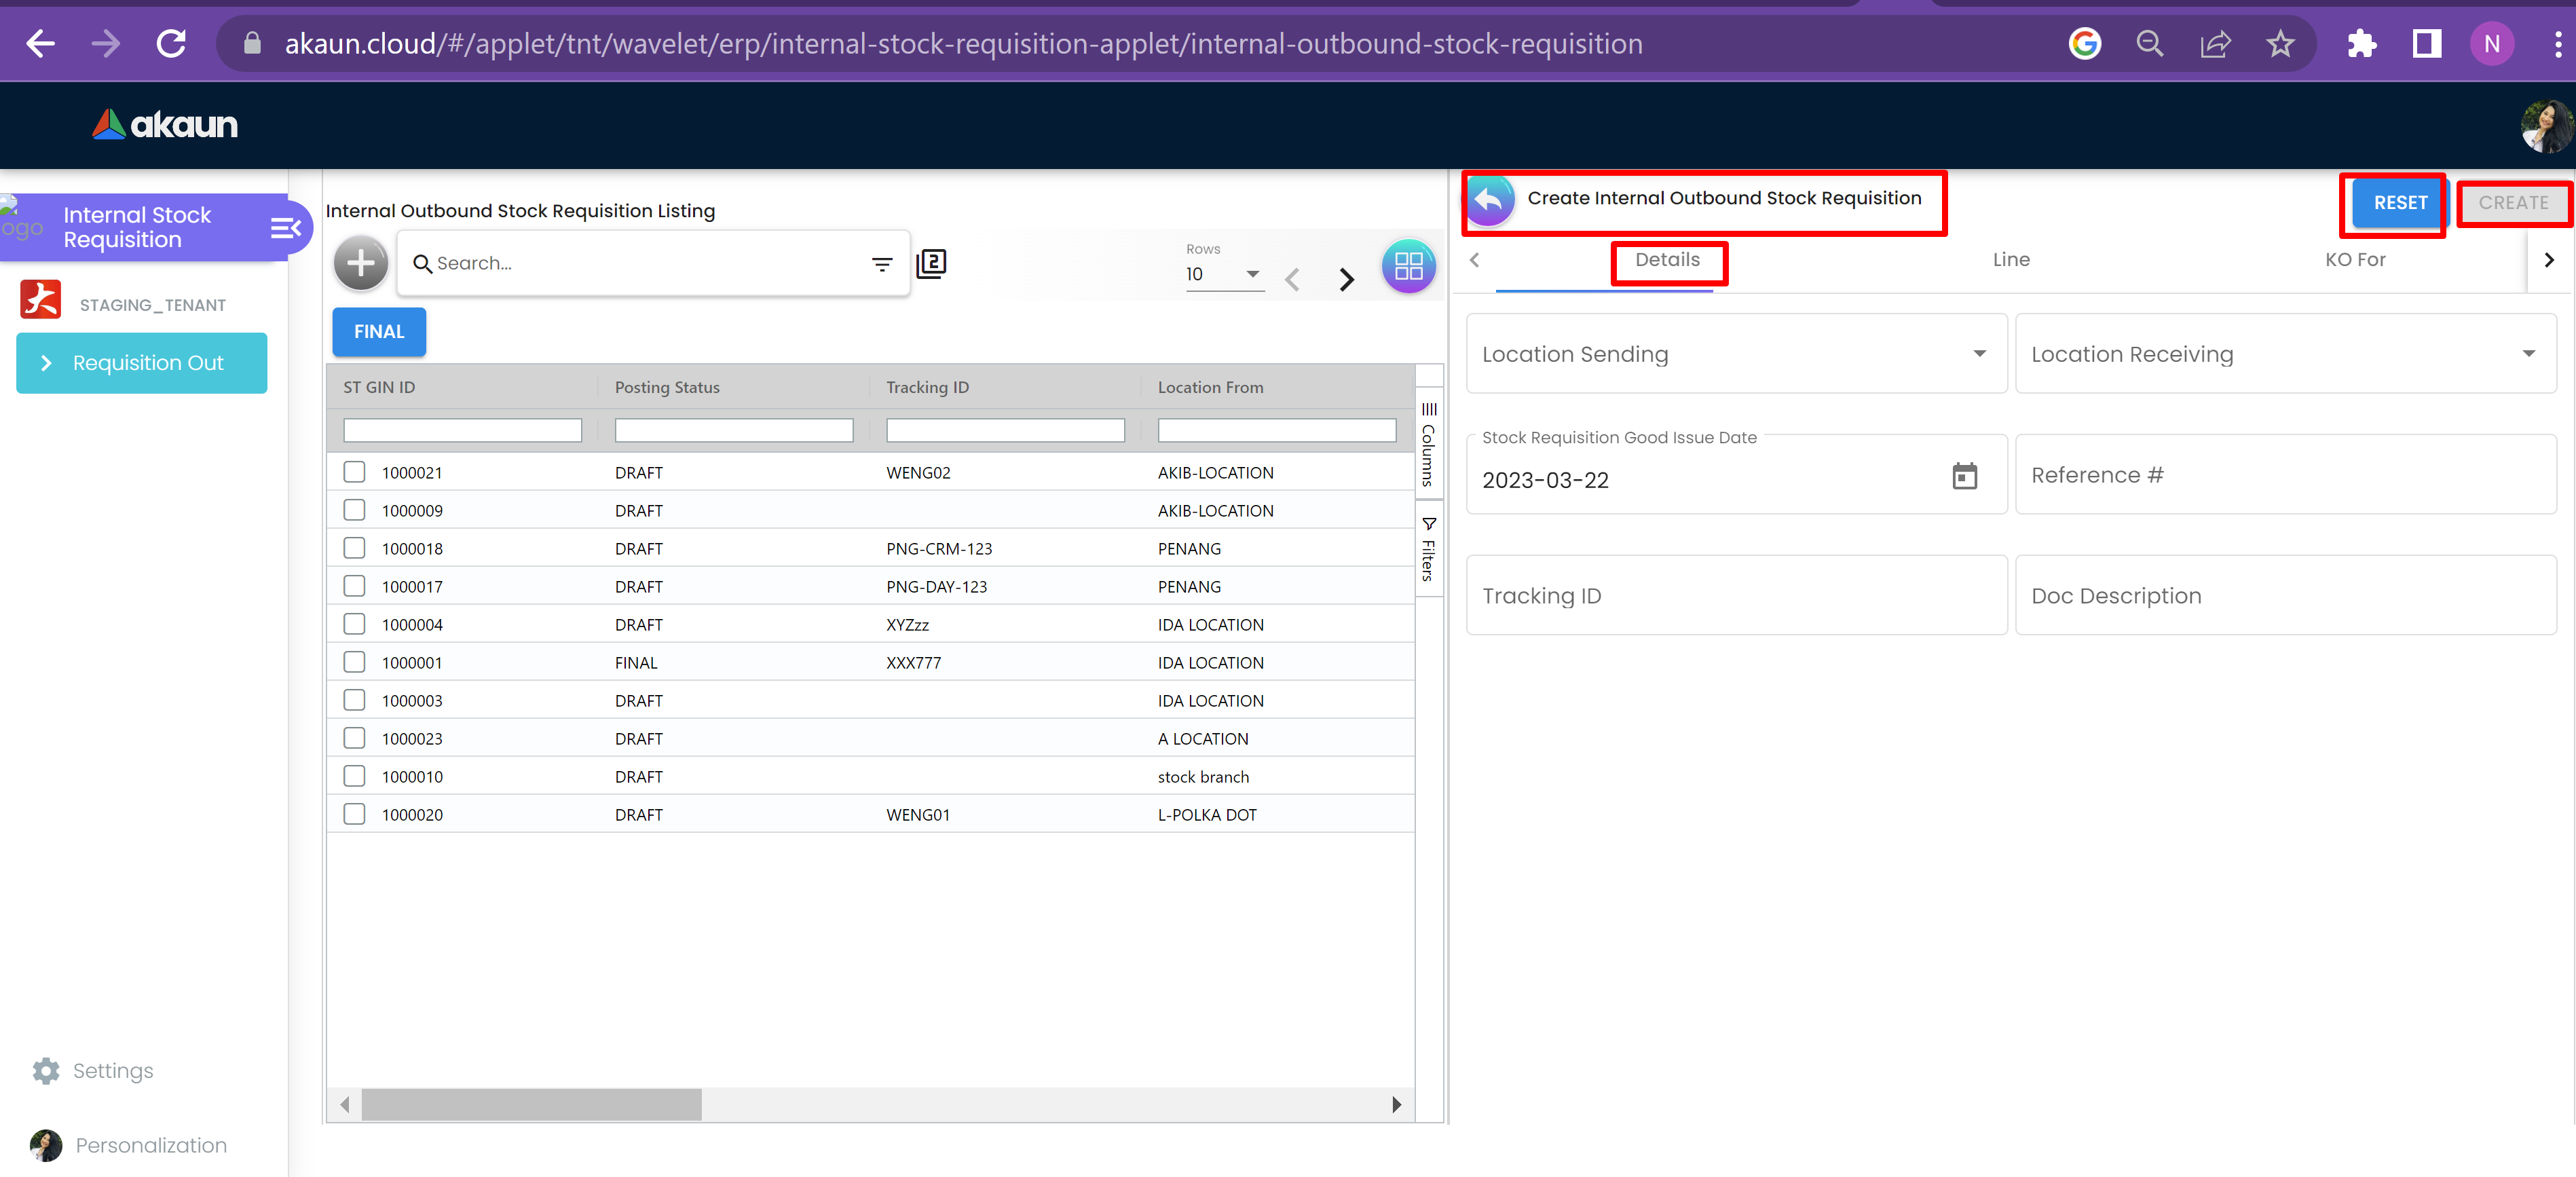2576x1177 pixels.
Task: Tick the checkbox for row 1000020
Action: click(354, 814)
